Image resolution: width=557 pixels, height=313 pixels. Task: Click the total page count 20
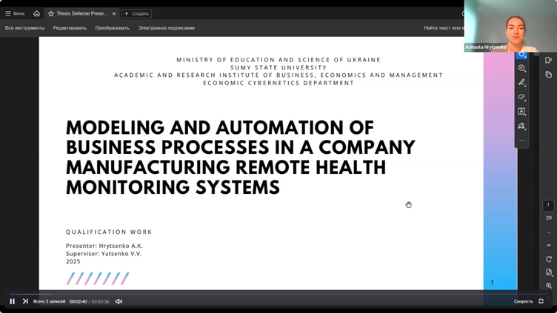click(549, 218)
